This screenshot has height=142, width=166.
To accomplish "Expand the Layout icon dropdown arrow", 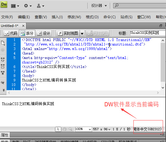I will pyautogui.click(x=18, y=6).
